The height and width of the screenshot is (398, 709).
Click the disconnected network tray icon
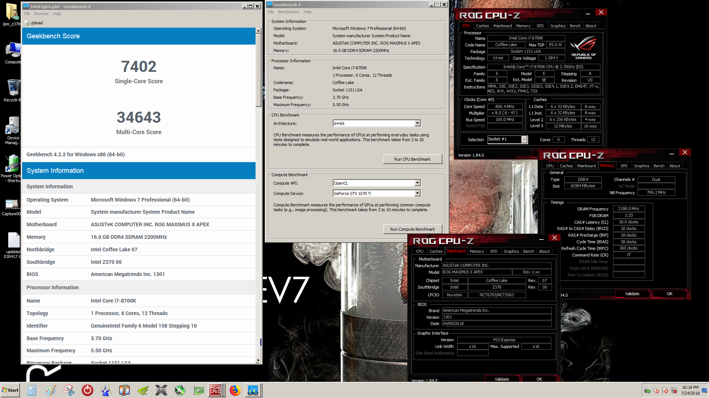(x=674, y=391)
